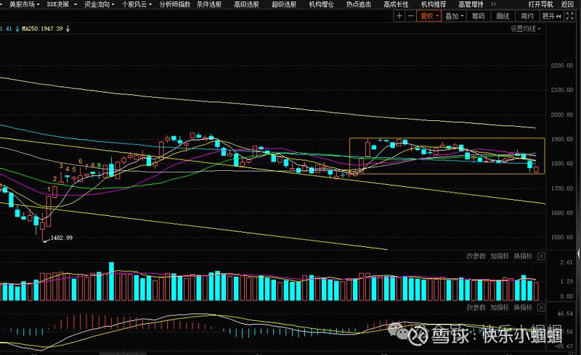Select the 1482.99 low price label
Image resolution: width=581 pixels, height=355 pixels.
pyautogui.click(x=62, y=238)
